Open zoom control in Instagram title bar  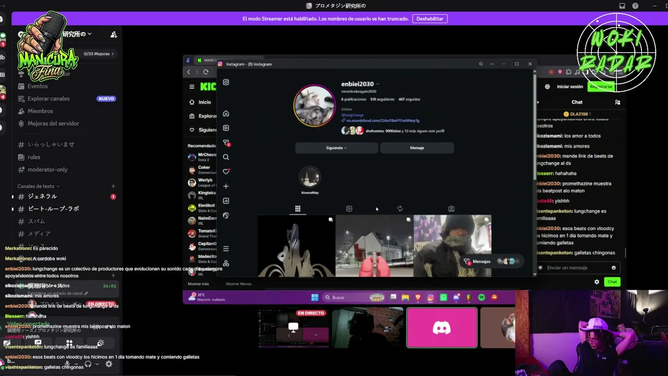point(481,64)
